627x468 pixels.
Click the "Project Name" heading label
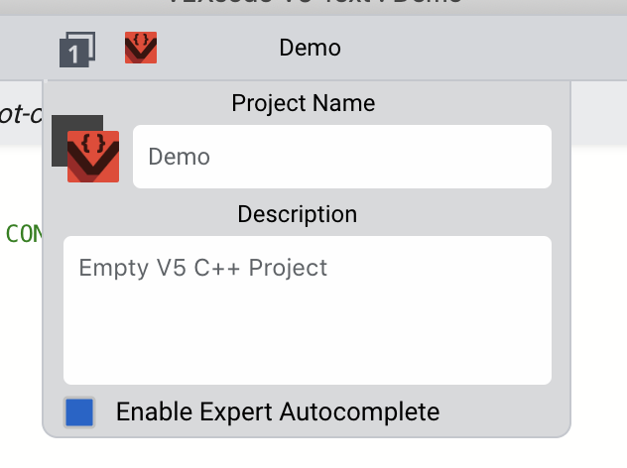click(x=304, y=103)
